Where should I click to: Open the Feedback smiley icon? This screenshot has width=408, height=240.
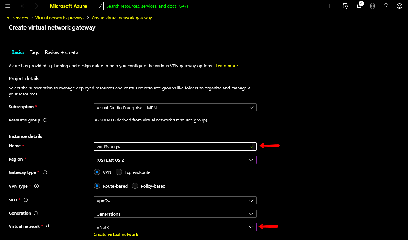click(400, 6)
